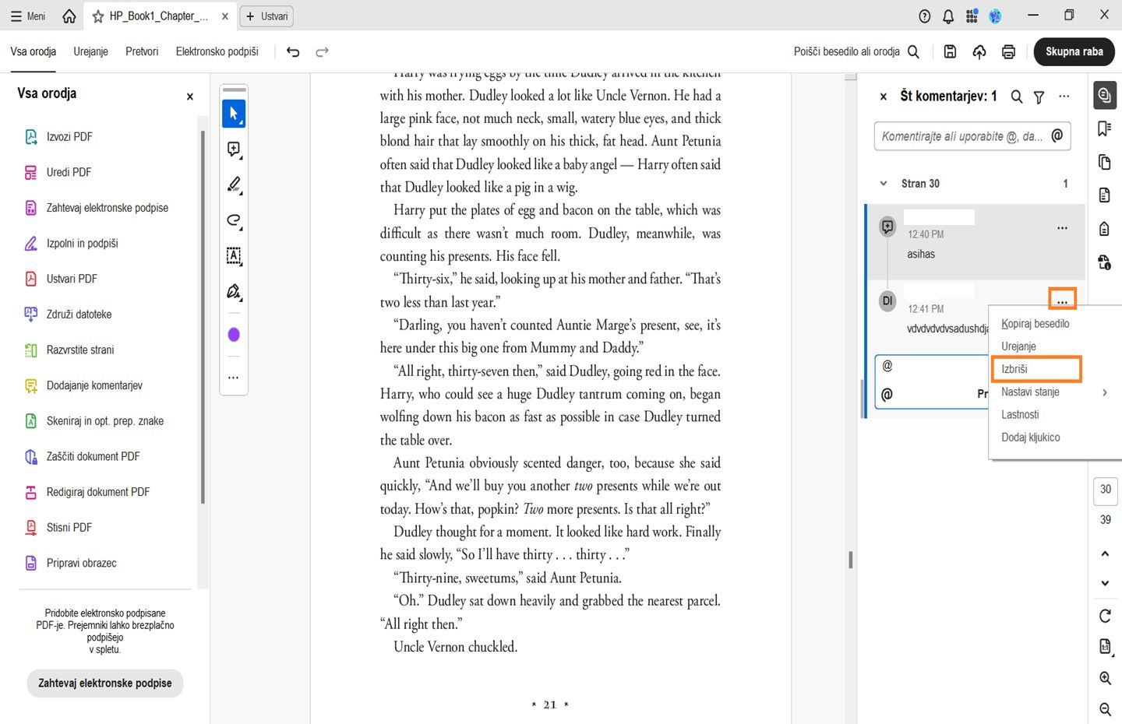Open more quick toolbar options
The image size is (1122, 724).
[234, 378]
